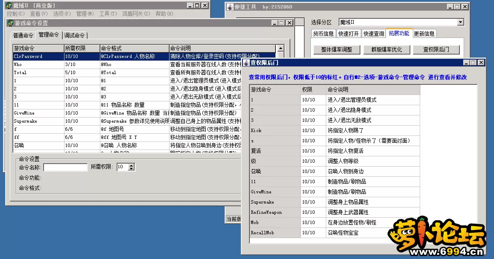Open the 选项(P) menu
Viewport: 494px width, 259px height.
[62, 14]
